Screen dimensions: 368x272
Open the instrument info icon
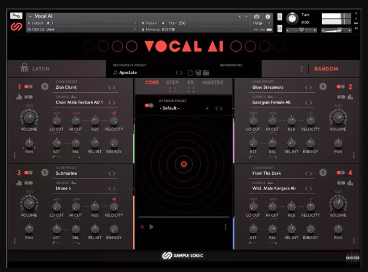pyautogui.click(x=267, y=17)
